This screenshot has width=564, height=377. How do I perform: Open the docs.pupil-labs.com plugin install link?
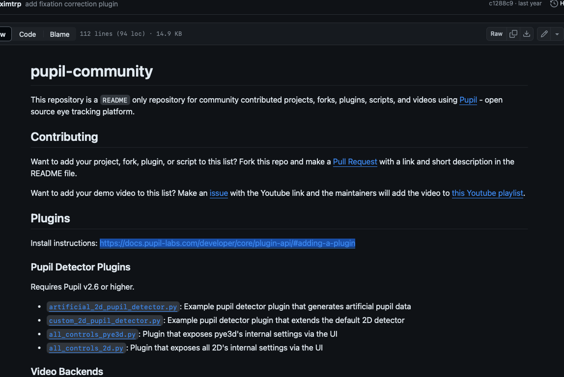[227, 243]
